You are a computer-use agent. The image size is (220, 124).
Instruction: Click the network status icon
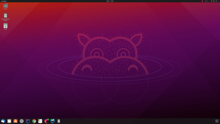[211, 1]
